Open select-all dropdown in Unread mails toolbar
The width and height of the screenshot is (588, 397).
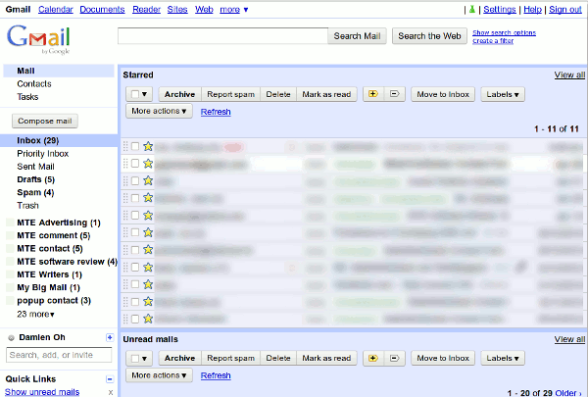[139, 358]
